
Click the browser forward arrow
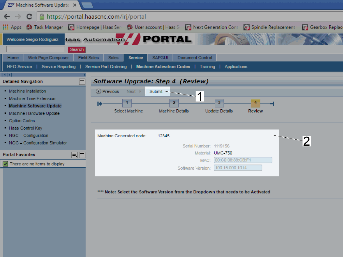click(x=18, y=16)
